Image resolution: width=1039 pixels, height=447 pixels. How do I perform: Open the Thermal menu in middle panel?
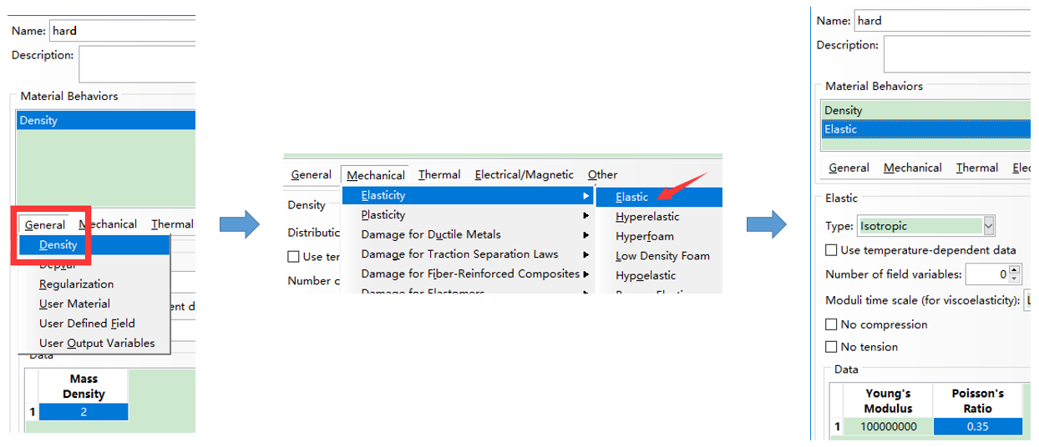click(x=439, y=175)
